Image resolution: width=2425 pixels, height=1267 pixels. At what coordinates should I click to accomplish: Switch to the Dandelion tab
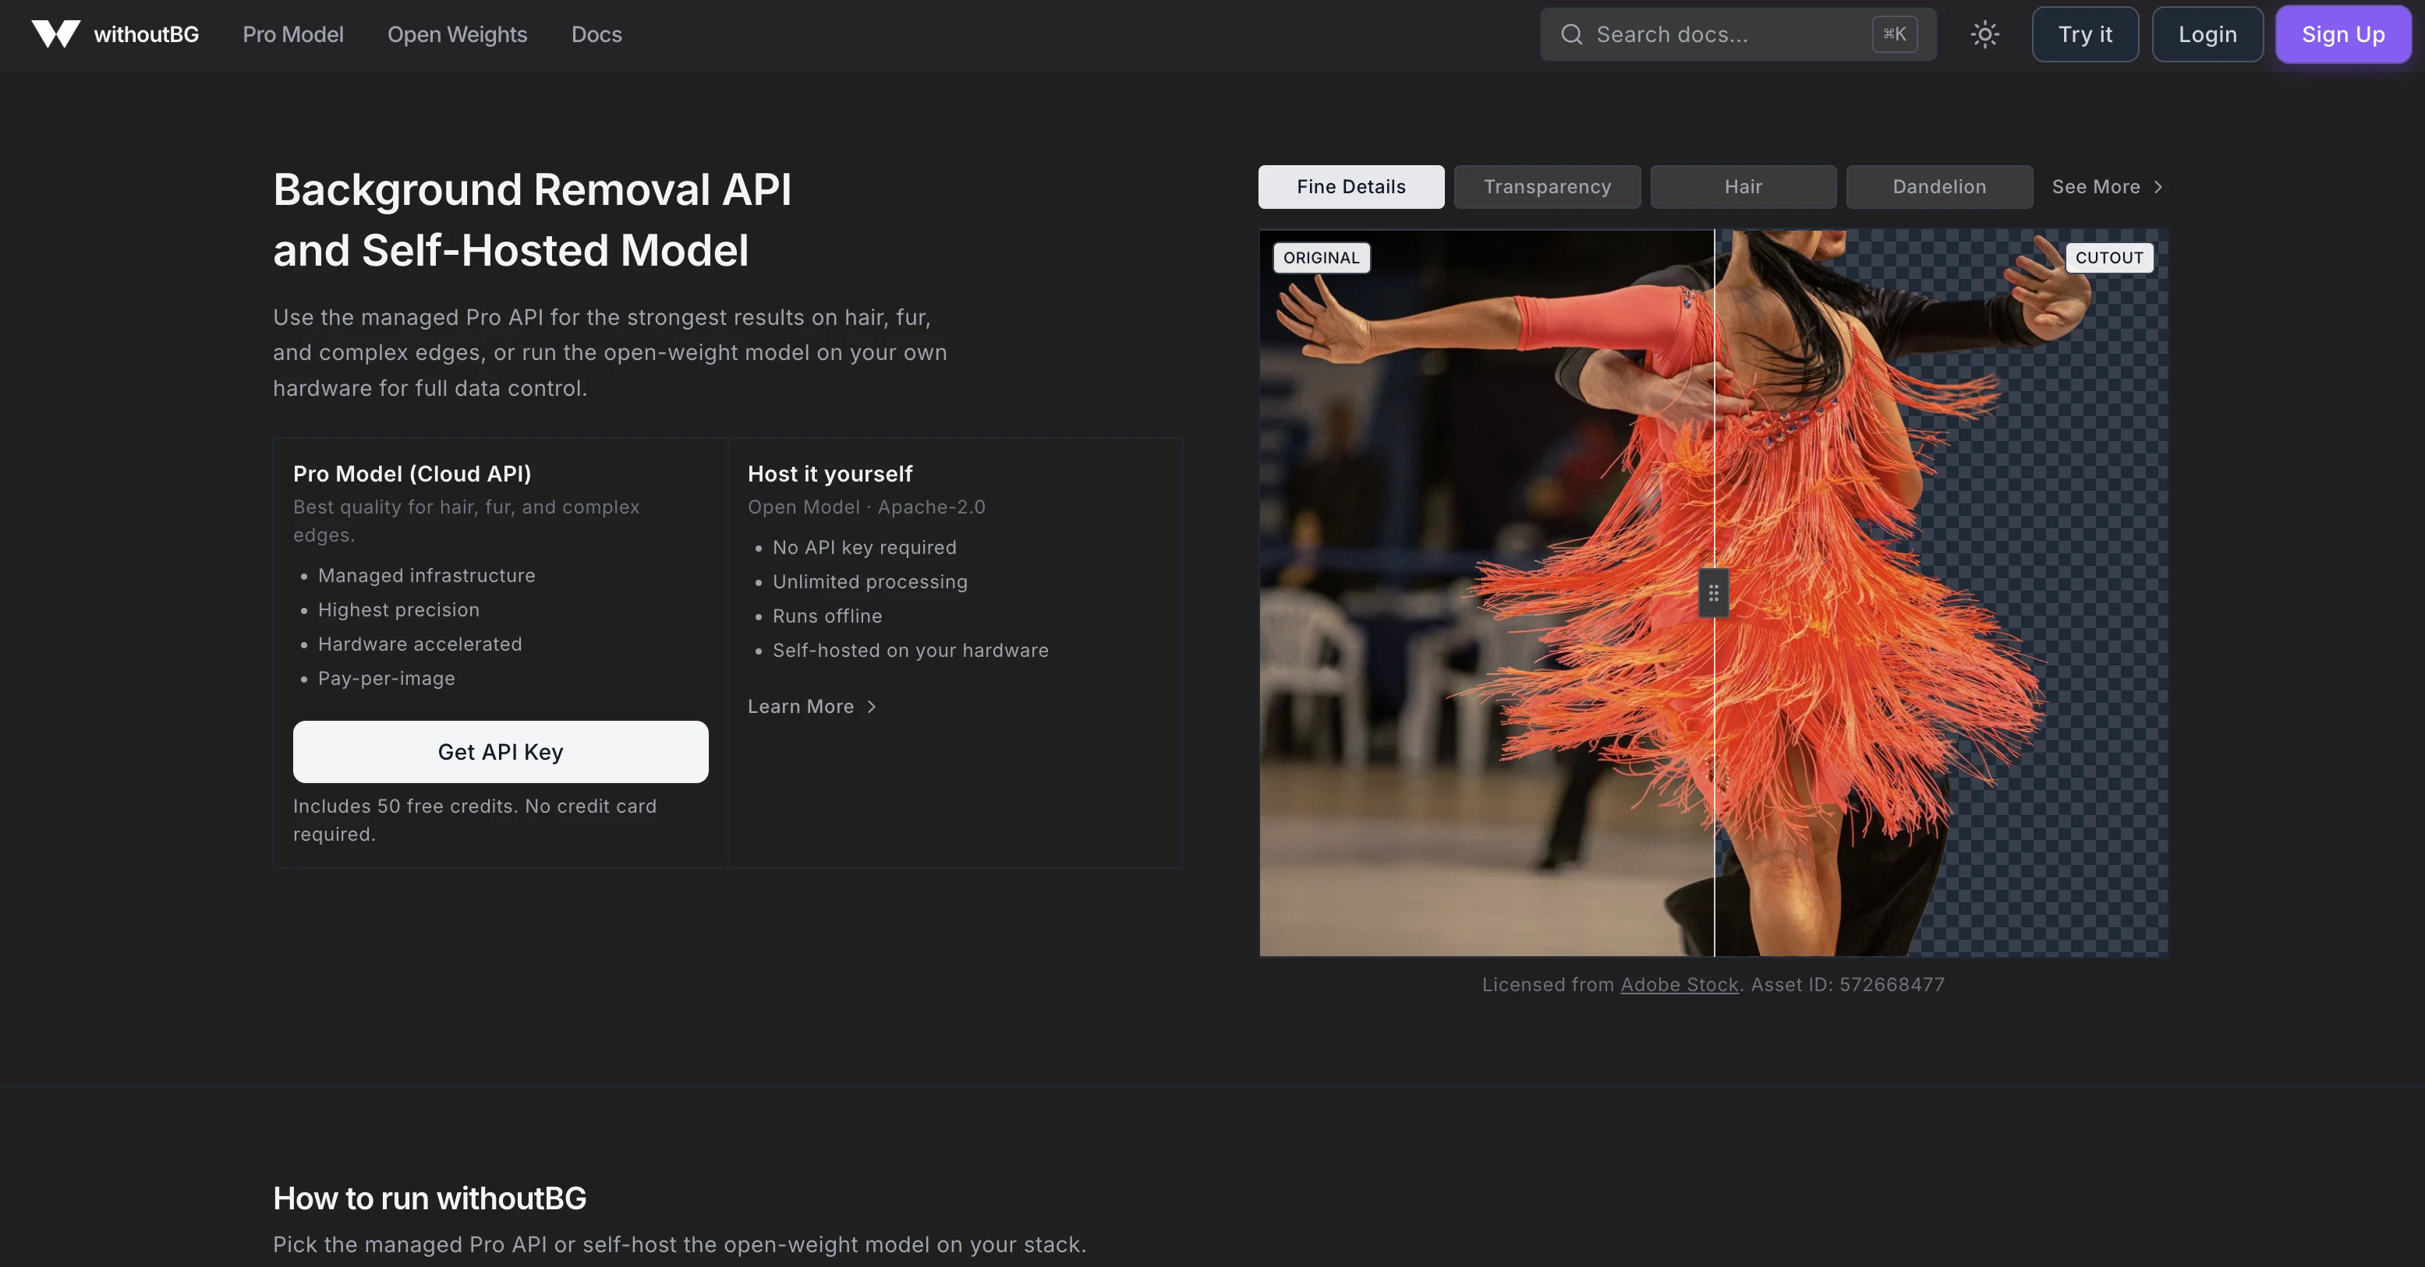pos(1939,187)
